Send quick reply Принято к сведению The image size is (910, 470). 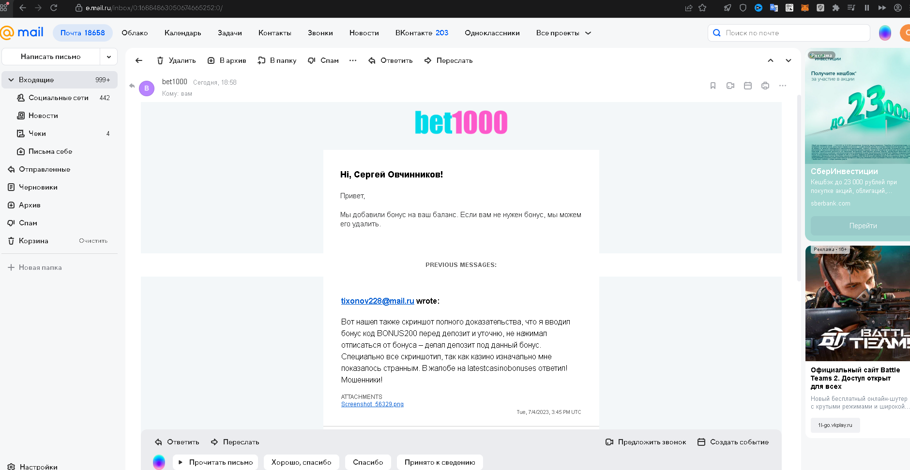[440, 462]
